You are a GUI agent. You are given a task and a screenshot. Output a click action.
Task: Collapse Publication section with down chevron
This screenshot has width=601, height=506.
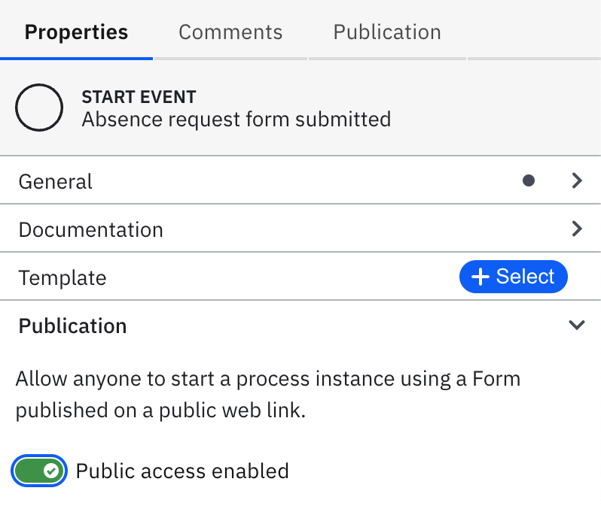click(x=577, y=326)
